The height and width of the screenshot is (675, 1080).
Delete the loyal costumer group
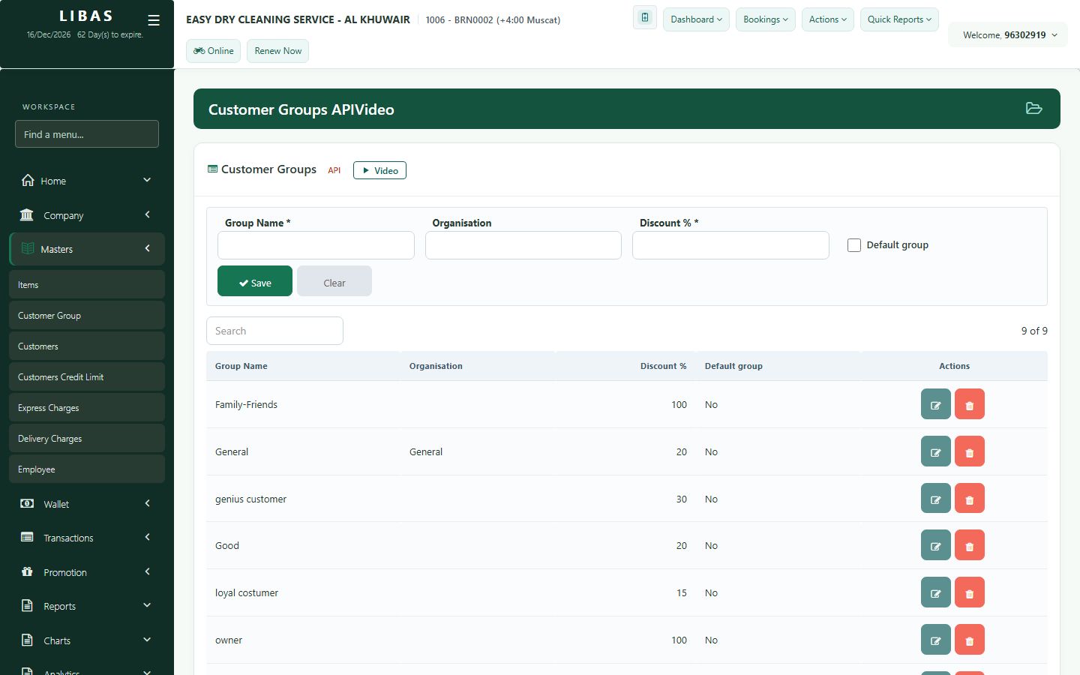pos(969,592)
